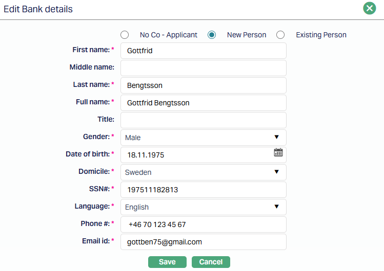
Task: Click the Date of birth text field
Action: pos(195,155)
